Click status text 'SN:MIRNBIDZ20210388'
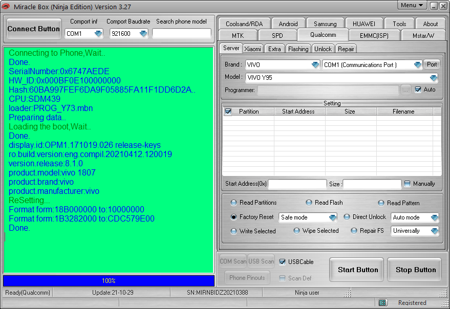Image resolution: width=450 pixels, height=309 pixels. pyautogui.click(x=217, y=293)
